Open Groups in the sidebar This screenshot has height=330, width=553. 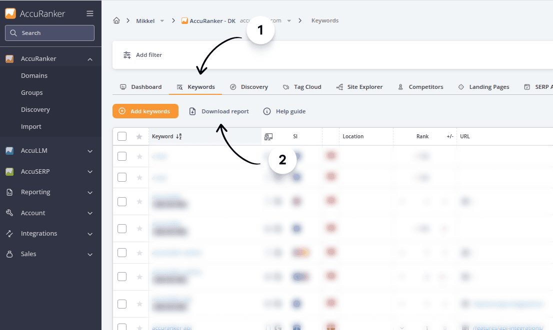pos(31,93)
